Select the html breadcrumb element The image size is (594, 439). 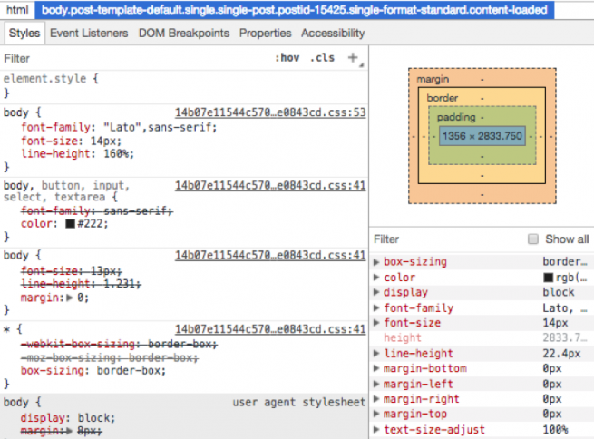click(x=18, y=10)
